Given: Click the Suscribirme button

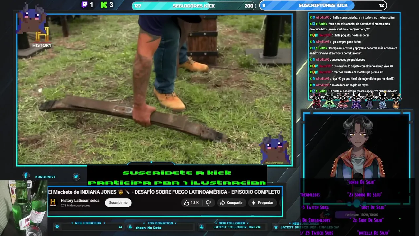Looking at the screenshot, I should click(x=118, y=203).
